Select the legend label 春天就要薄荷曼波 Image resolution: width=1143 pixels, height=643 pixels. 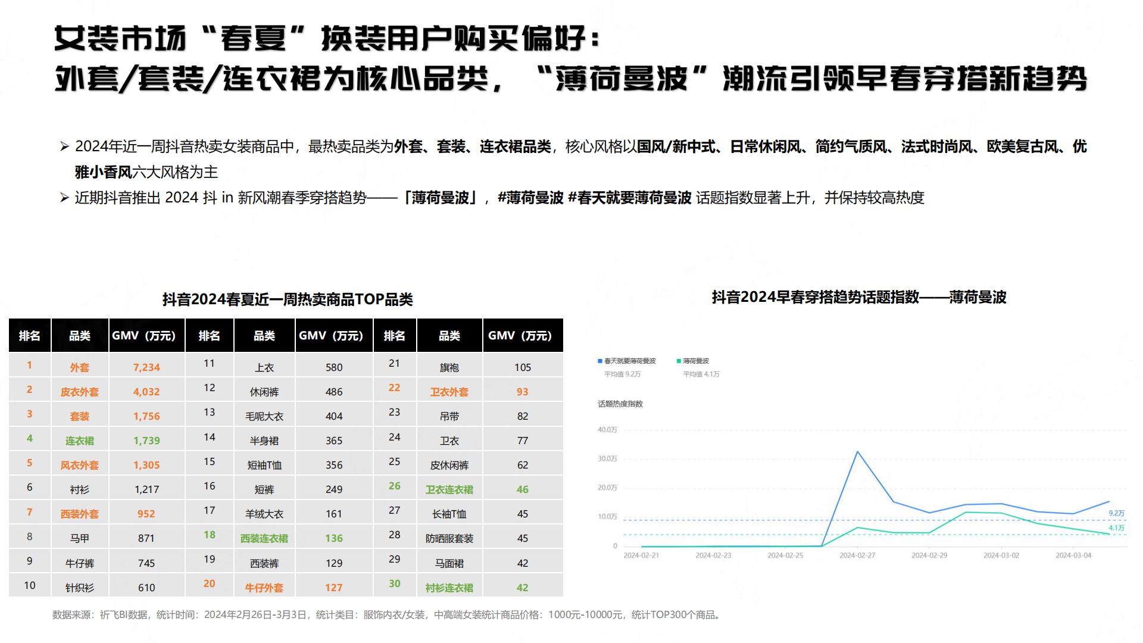coord(630,361)
